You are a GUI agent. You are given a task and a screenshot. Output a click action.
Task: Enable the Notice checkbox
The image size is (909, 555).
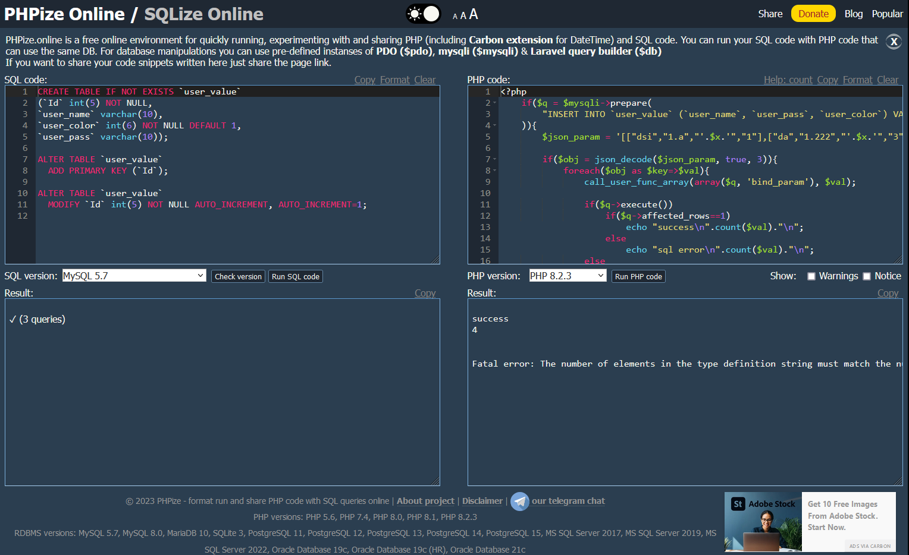point(867,276)
